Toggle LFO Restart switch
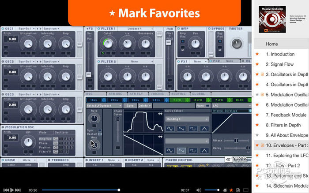The image size is (309, 193). 100,134
